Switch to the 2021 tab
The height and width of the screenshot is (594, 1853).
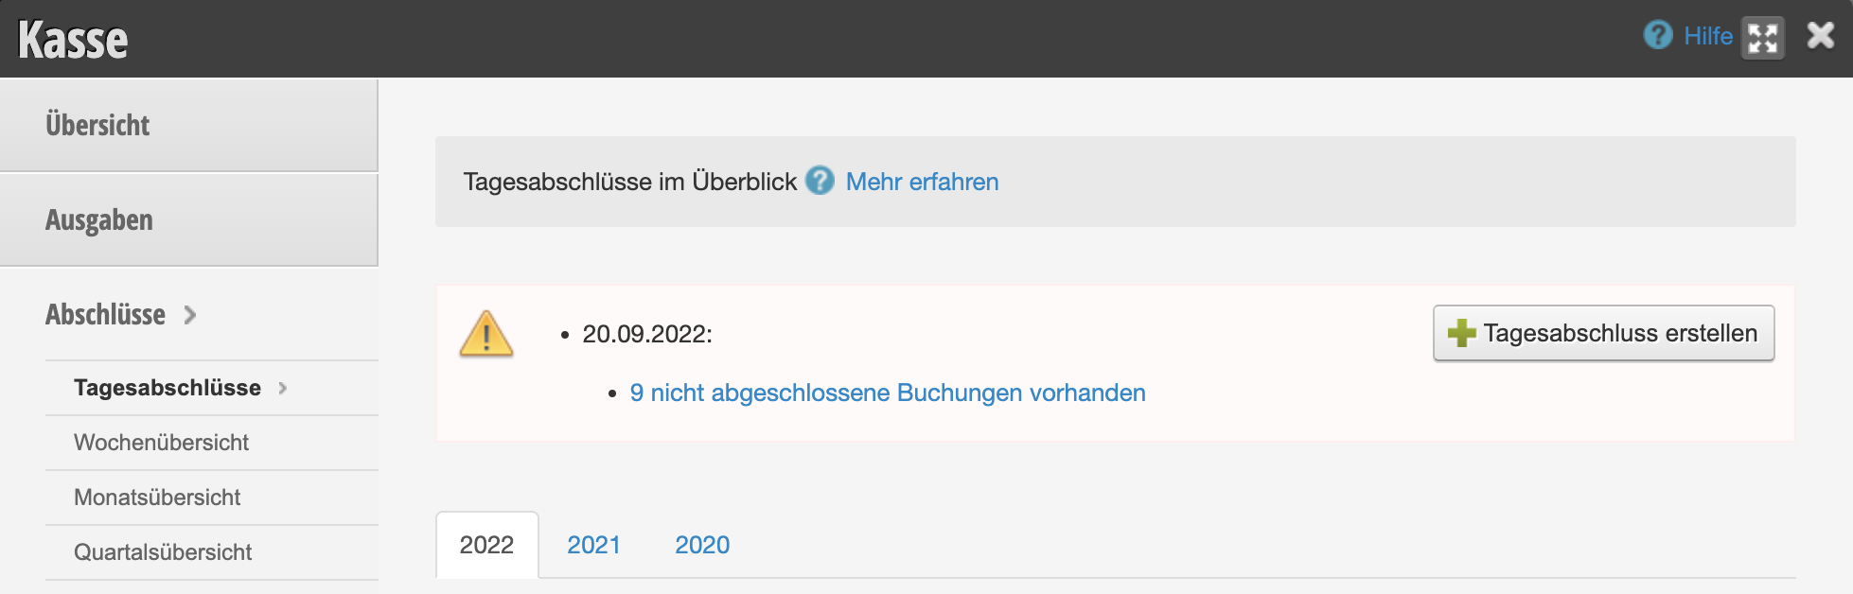pyautogui.click(x=593, y=545)
